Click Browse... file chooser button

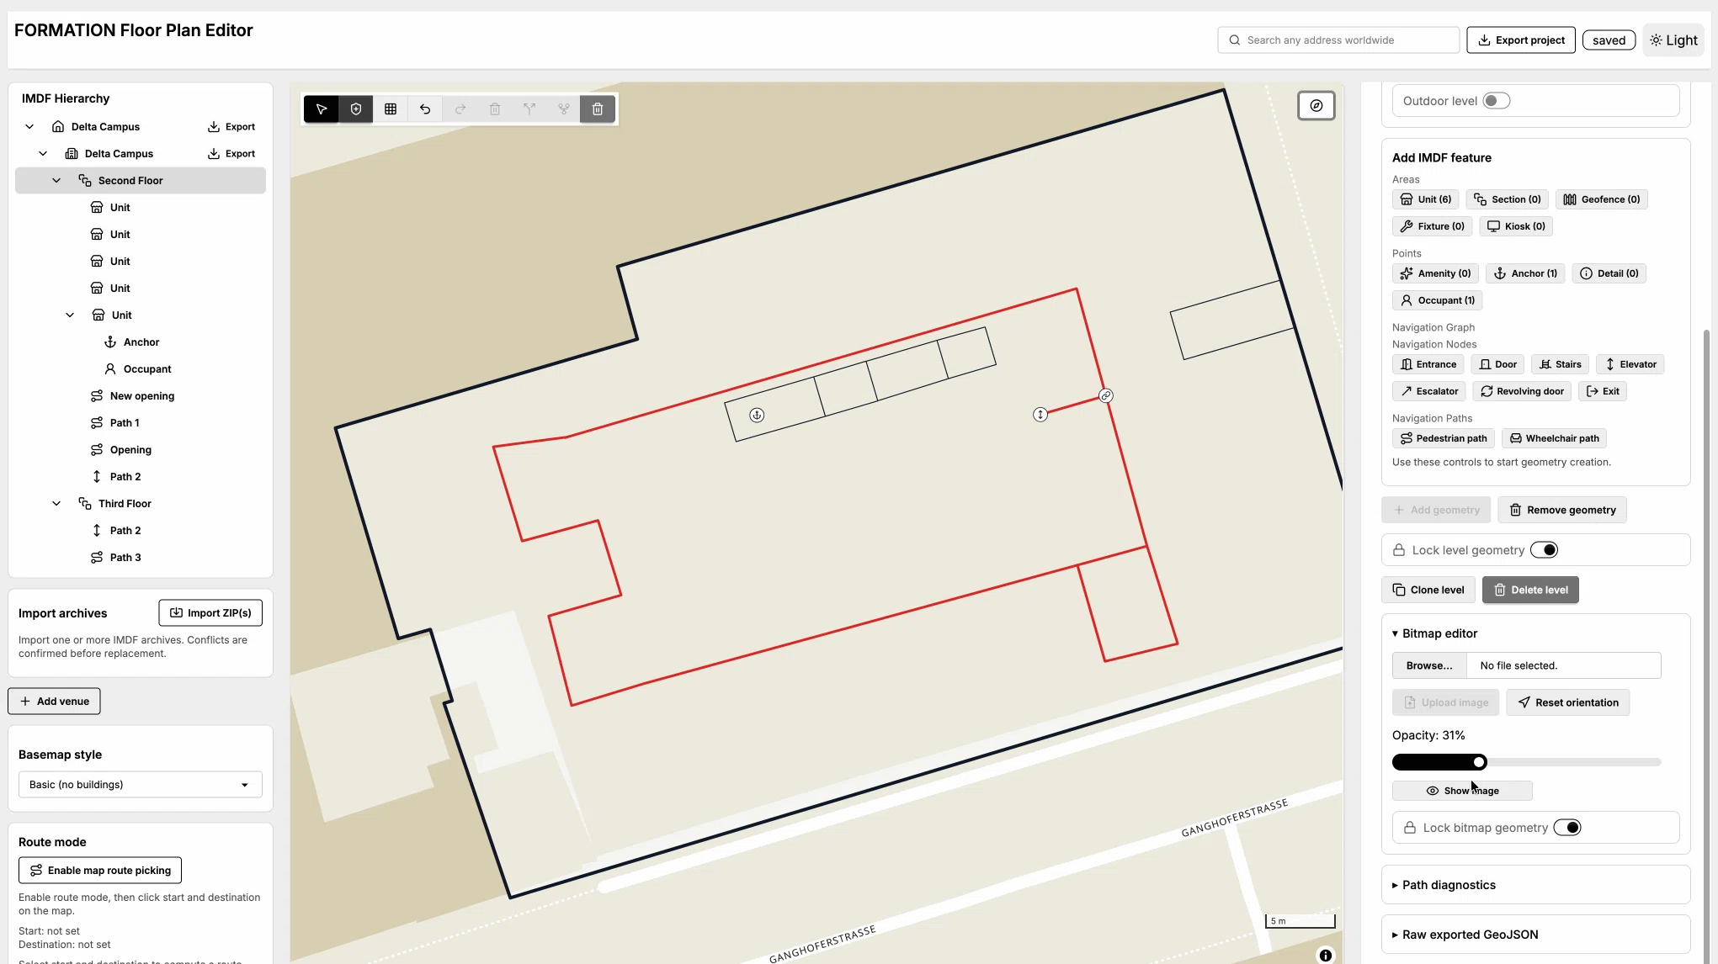1429,665
